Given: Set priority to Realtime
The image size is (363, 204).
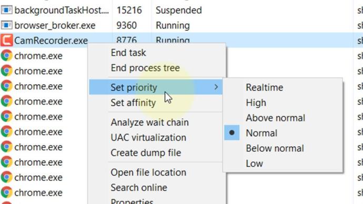Looking at the screenshot, I should [265, 87].
